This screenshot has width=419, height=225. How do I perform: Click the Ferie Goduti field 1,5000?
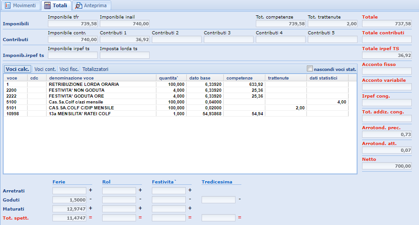coord(70,200)
